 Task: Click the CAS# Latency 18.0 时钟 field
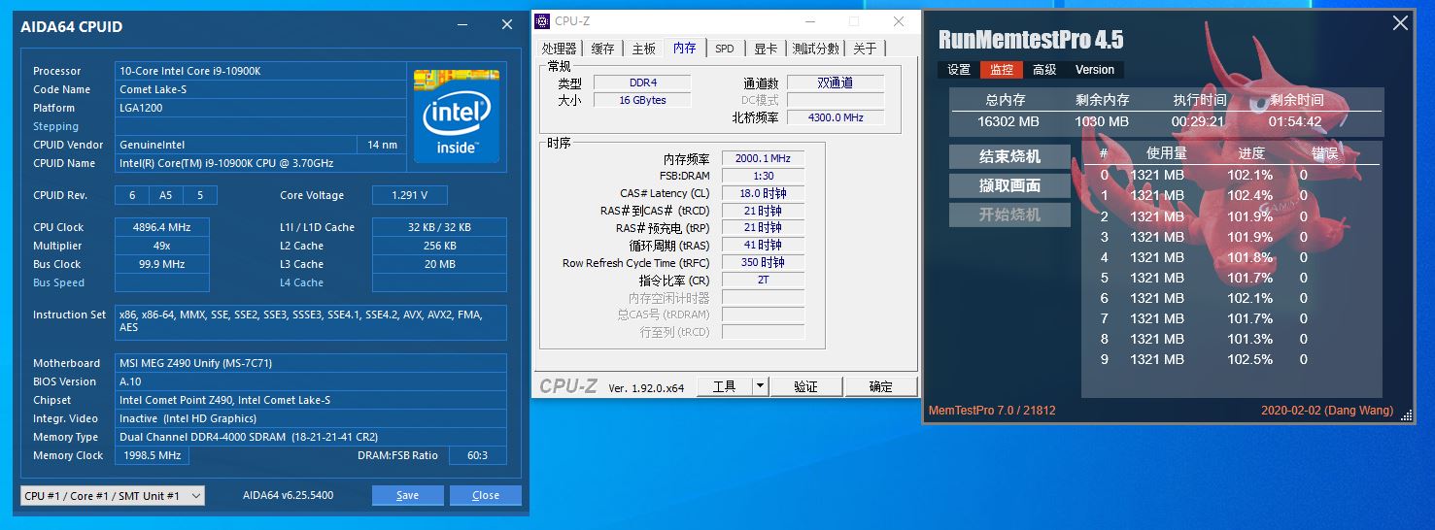pyautogui.click(x=763, y=193)
